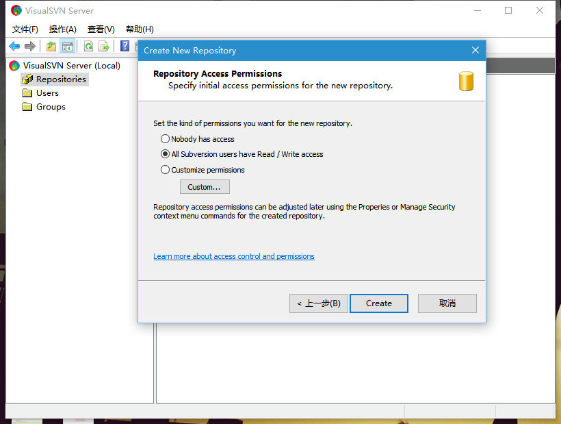Screen dimensions: 561x424
Task: Click the Up One Level folder icon
Action: click(x=51, y=46)
